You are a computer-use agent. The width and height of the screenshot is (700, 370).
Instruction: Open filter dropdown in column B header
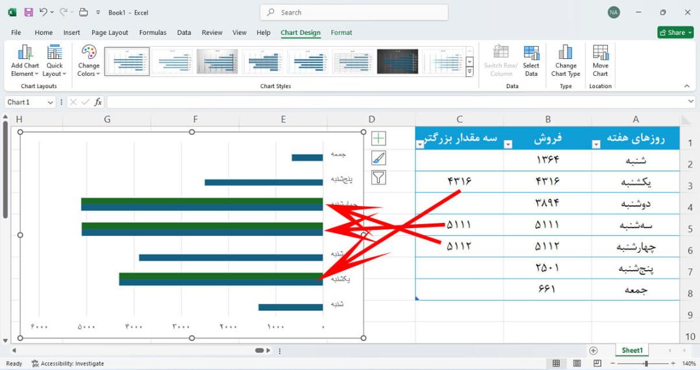tap(508, 144)
